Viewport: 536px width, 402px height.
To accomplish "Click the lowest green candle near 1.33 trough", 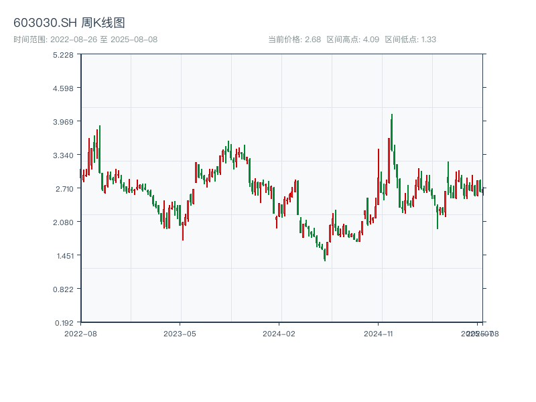I will 325,255.
